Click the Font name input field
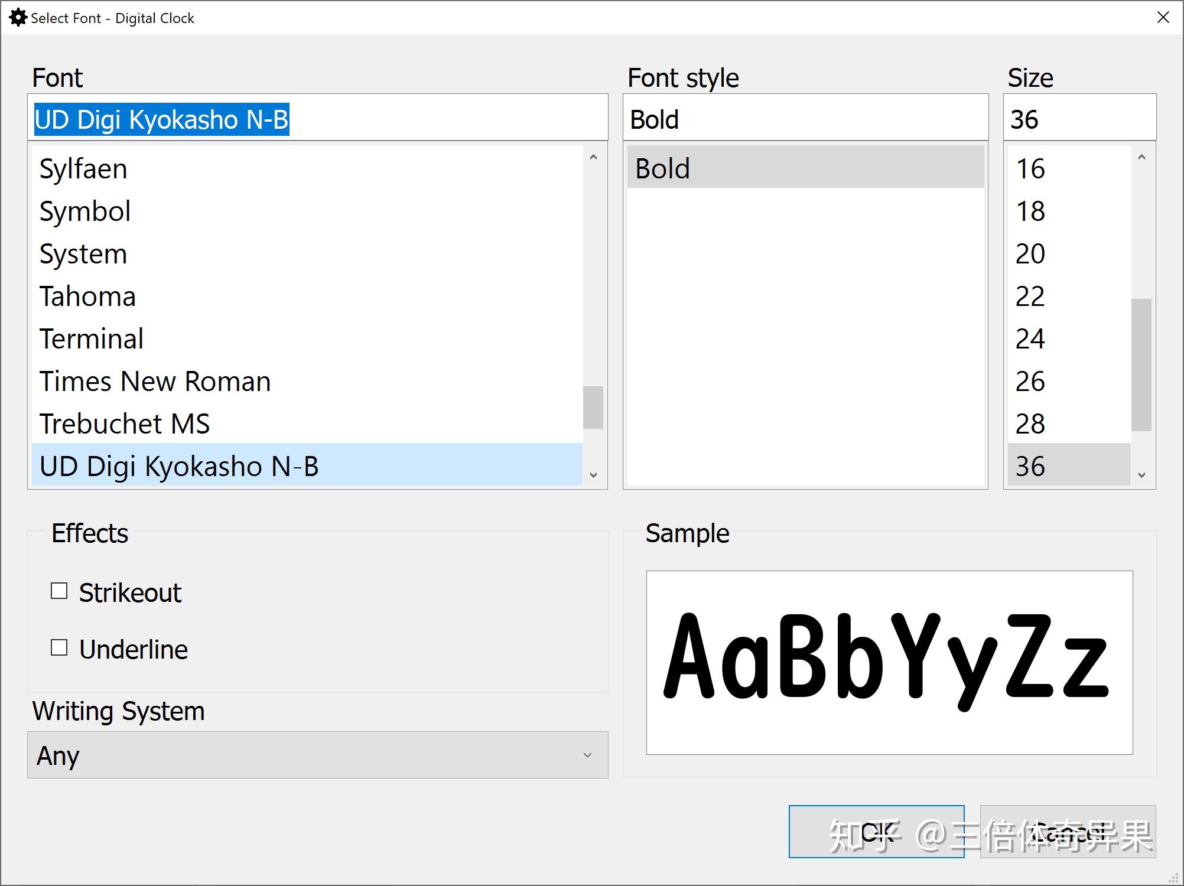The width and height of the screenshot is (1184, 886). (314, 118)
